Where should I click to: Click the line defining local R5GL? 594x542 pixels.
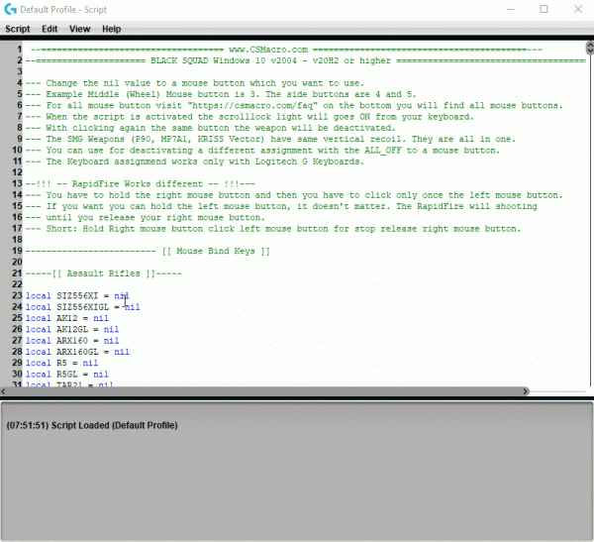(x=66, y=374)
